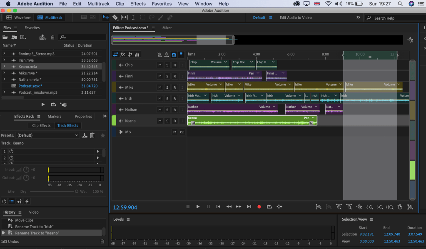The width and height of the screenshot is (426, 249).
Task: Click the trash icon in the History panel
Action: click(102, 242)
